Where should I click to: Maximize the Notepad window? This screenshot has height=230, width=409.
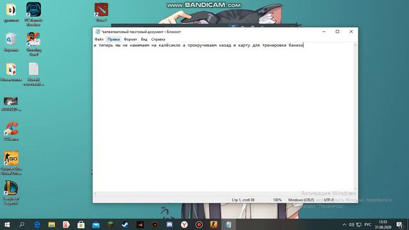[337, 31]
